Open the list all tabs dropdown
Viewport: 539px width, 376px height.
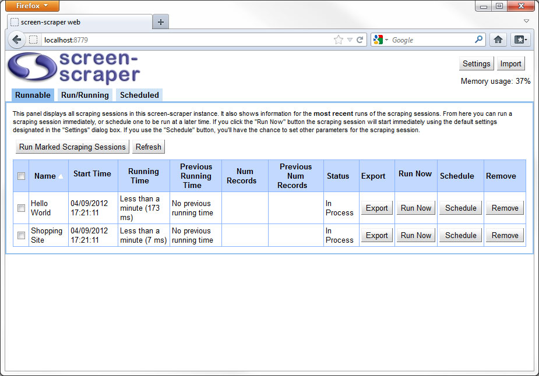click(526, 21)
